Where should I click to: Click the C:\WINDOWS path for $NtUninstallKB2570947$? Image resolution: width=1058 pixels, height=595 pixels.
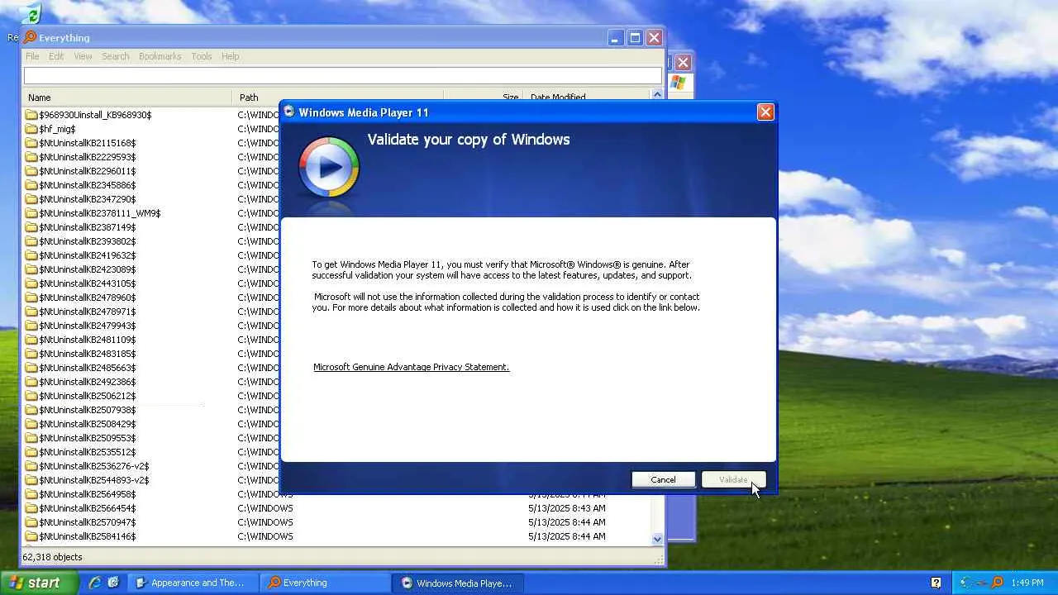tap(265, 522)
